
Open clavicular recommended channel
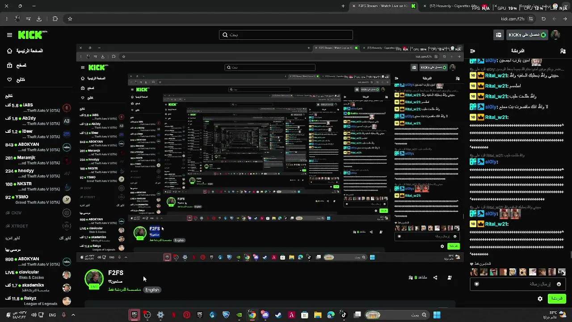coord(38,275)
